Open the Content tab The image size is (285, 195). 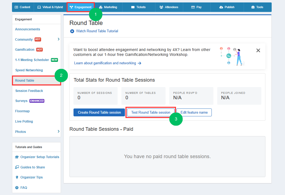tap(23, 7)
